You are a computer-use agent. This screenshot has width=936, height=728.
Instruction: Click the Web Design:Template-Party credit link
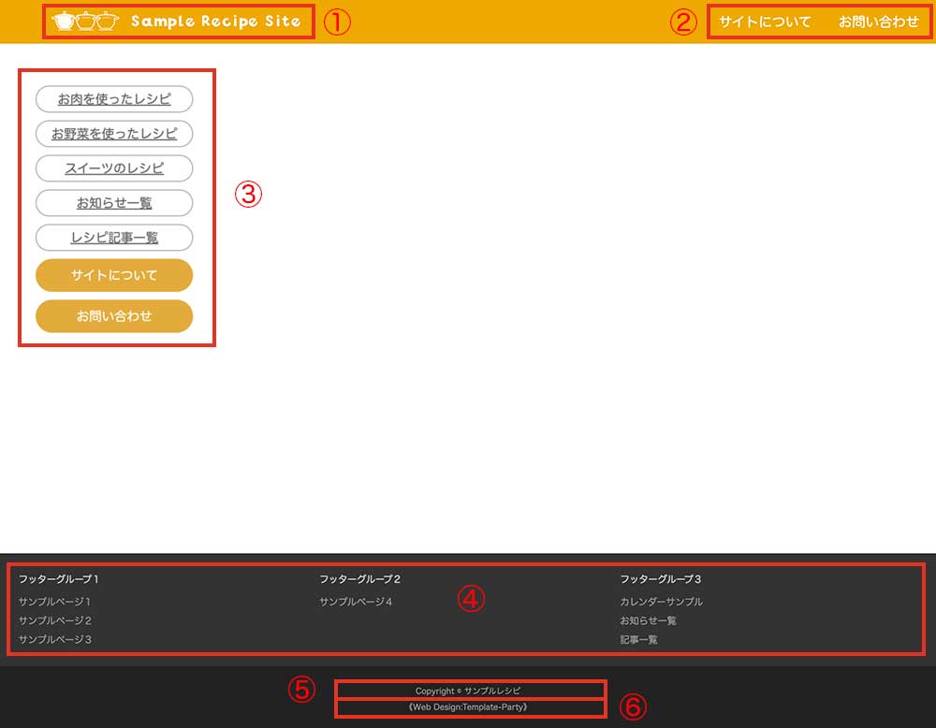[469, 707]
